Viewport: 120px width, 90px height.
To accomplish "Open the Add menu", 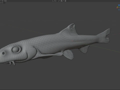I will pos(2,1).
